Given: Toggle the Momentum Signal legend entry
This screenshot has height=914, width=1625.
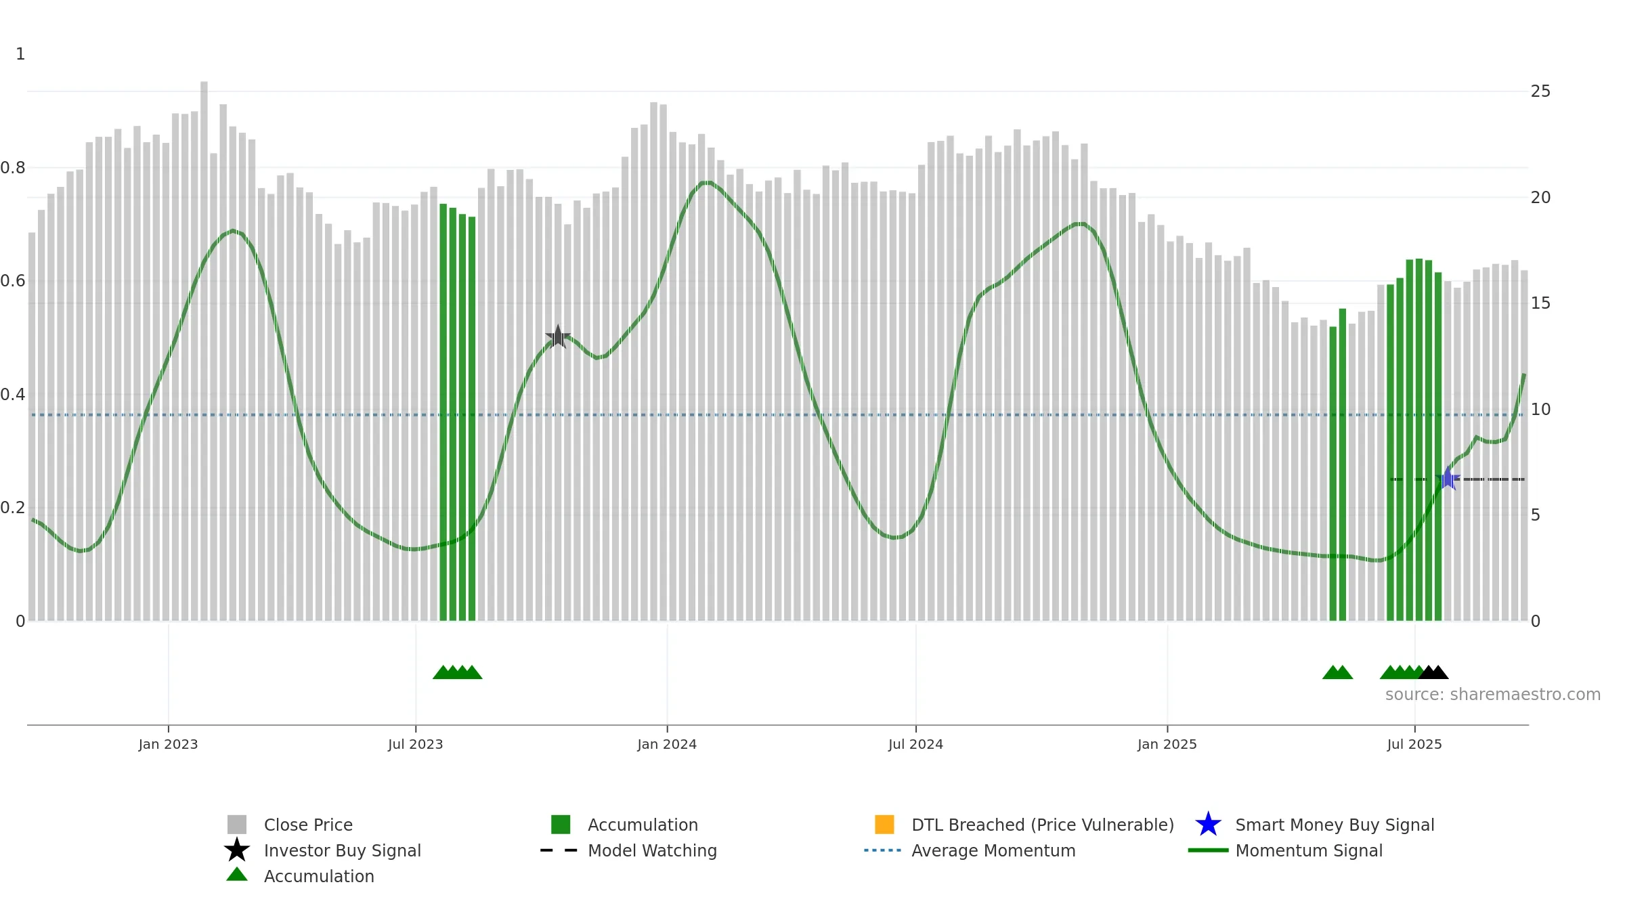Looking at the screenshot, I should pos(1285,850).
